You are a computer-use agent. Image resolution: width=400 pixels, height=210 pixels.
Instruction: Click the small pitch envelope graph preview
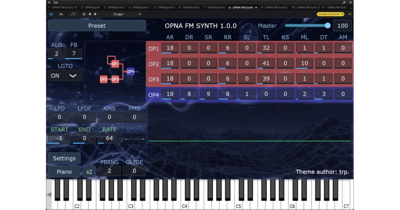tap(134, 139)
